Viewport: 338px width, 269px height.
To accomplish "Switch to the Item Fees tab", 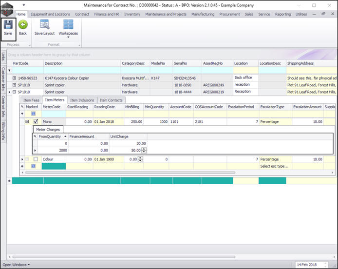I will 31,100.
